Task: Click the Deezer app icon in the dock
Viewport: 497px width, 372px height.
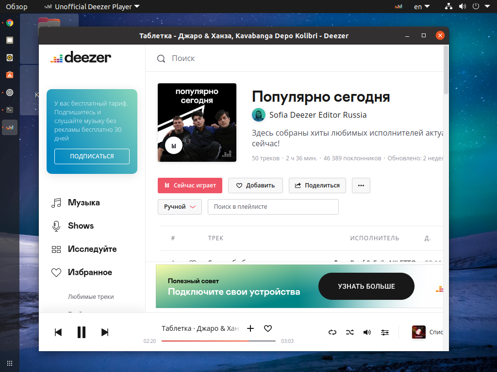Action: click(x=10, y=127)
